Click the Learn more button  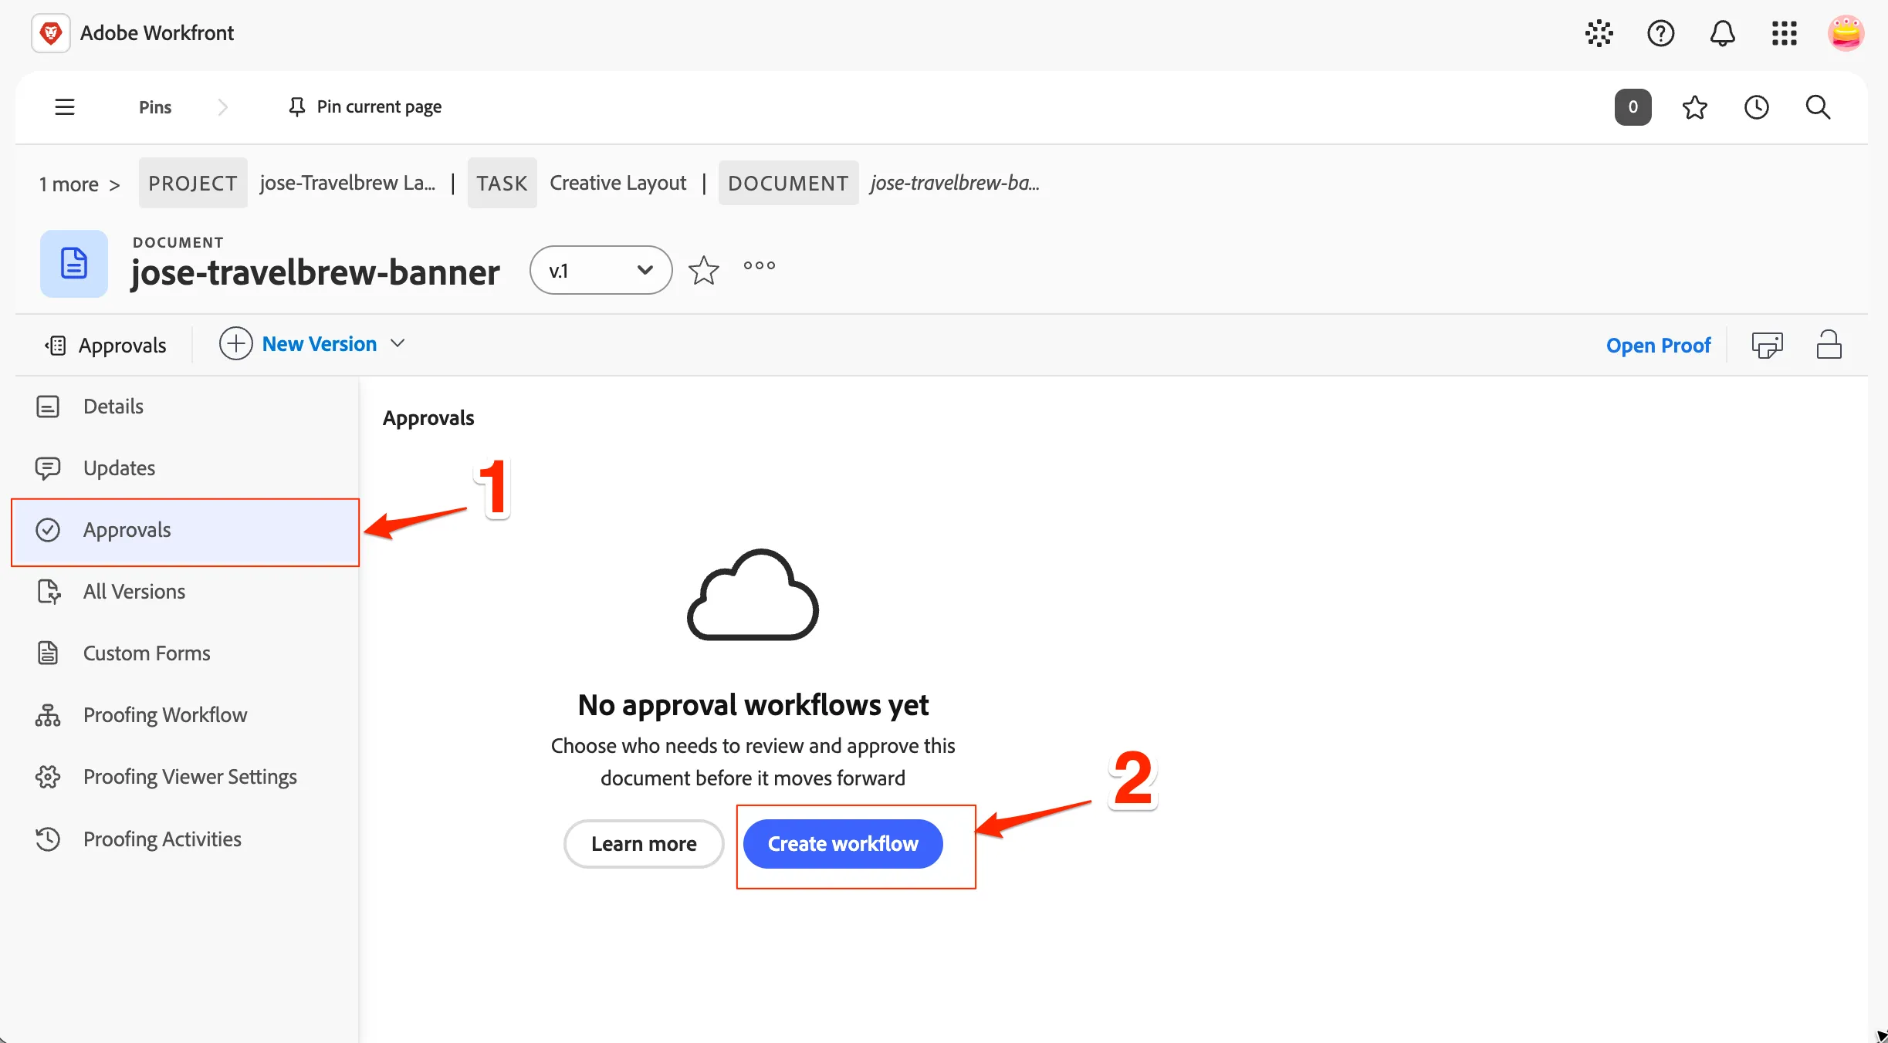[x=644, y=844]
